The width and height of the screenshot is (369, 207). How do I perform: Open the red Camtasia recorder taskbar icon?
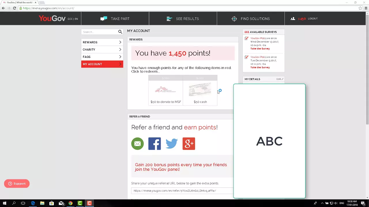(89, 203)
